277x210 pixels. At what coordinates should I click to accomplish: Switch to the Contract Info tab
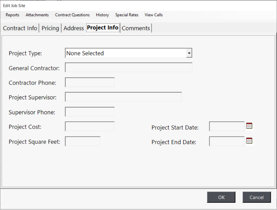[x=20, y=28]
